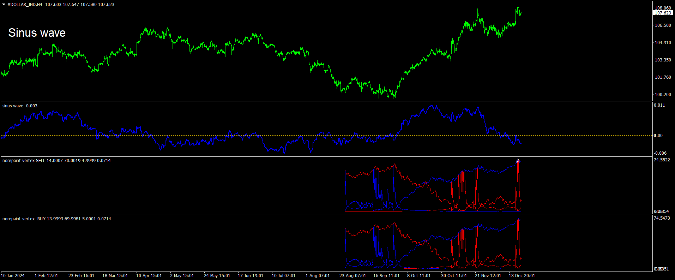
Task: Select the '10 Jan 2024' time axis label
Action: tap(13, 276)
